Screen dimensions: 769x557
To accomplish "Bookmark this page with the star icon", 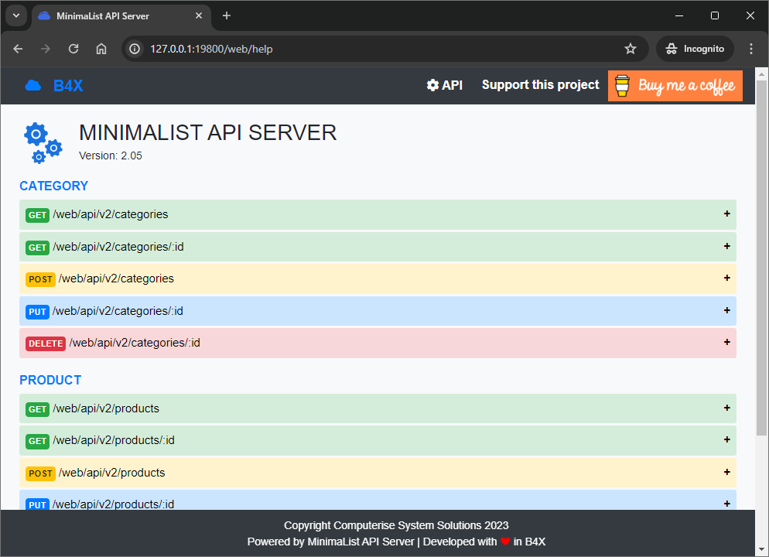I will (x=631, y=49).
